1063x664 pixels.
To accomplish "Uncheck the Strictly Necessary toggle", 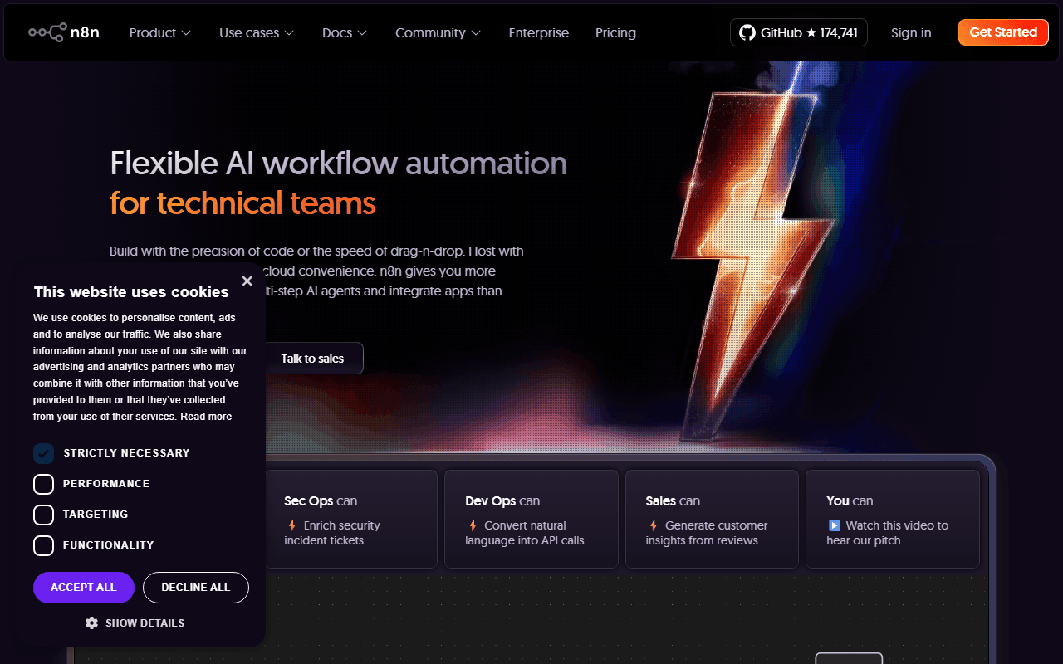I will pyautogui.click(x=43, y=453).
